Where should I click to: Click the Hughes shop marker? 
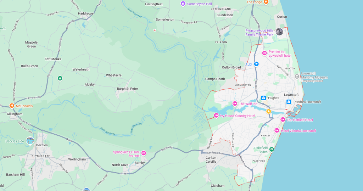tap(263, 98)
